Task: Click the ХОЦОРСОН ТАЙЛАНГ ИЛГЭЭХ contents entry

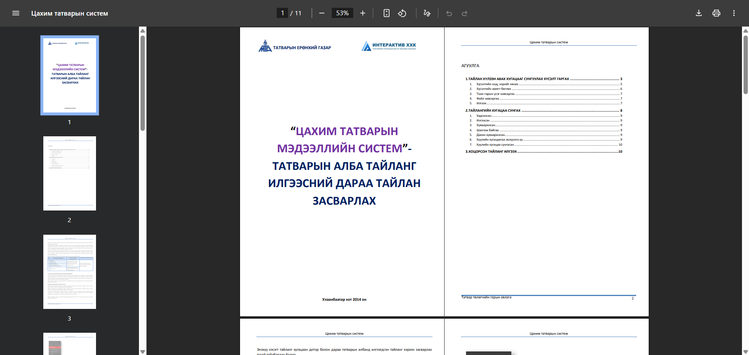Action: (x=491, y=152)
